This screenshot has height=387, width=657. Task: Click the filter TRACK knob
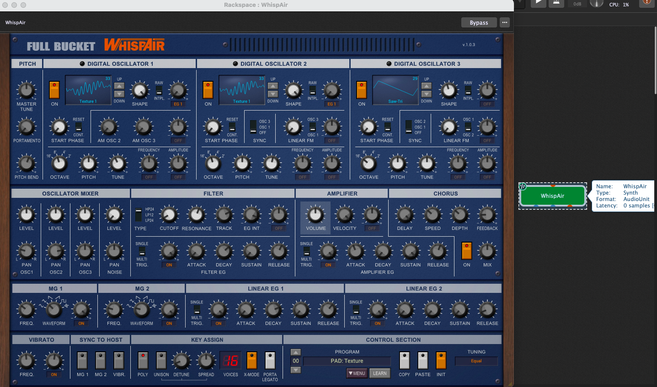pos(224,215)
